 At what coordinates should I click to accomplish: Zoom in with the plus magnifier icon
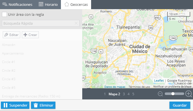click(189, 94)
